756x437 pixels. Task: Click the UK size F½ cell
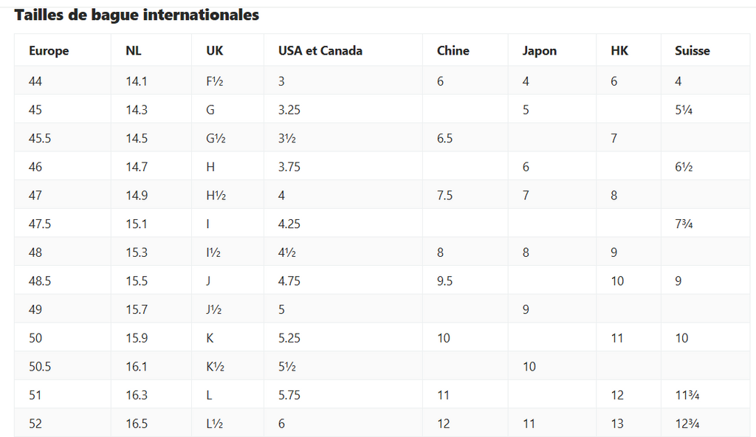[x=215, y=81]
